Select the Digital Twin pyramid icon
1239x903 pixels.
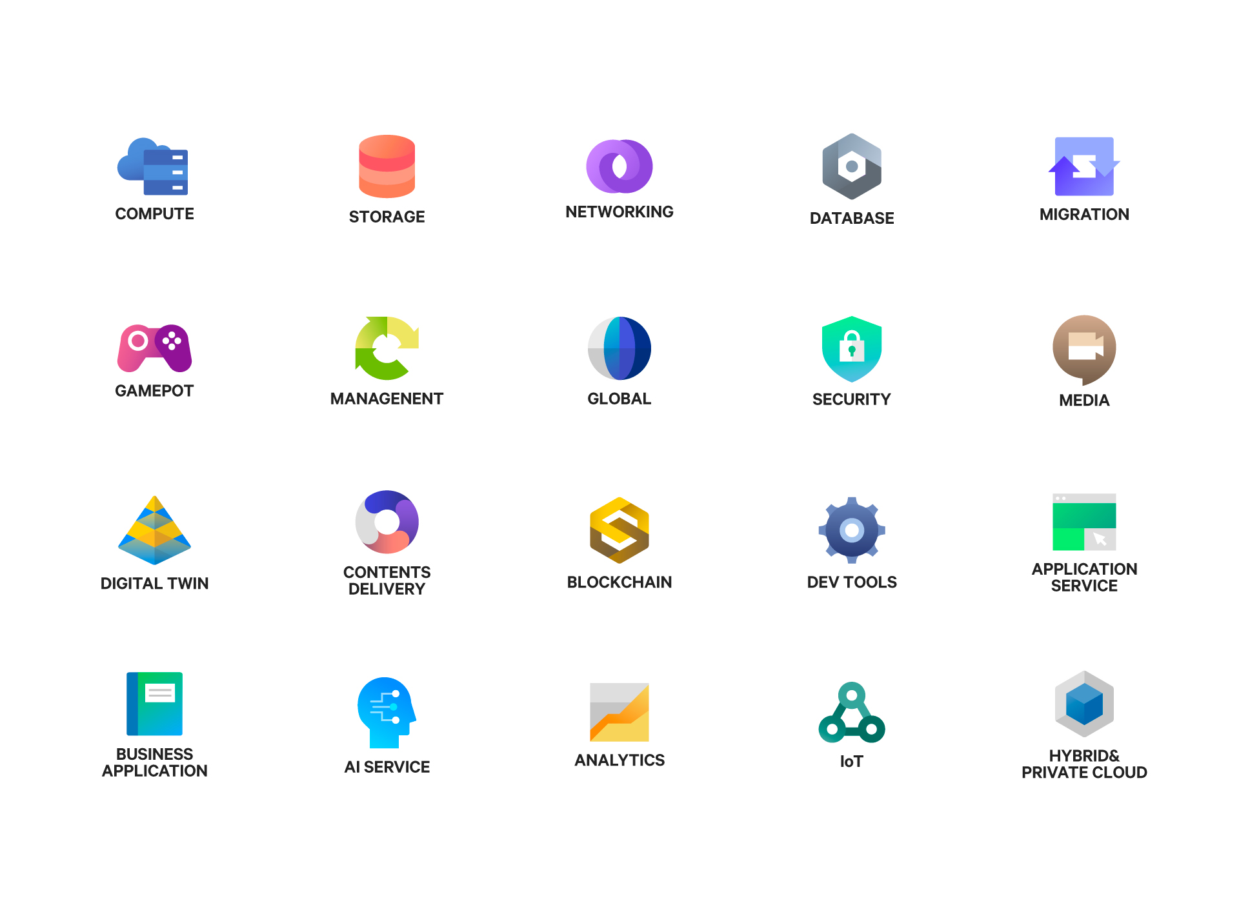pos(154,530)
